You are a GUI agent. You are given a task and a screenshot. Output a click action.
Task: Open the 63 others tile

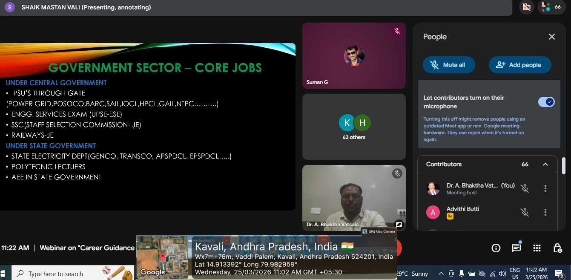354,127
